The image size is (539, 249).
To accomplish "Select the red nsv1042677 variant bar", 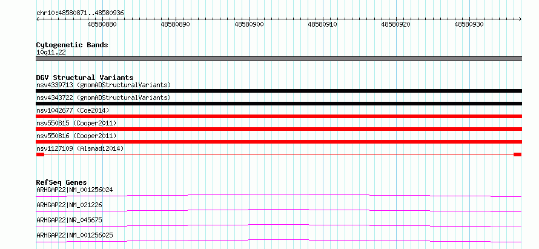I will pyautogui.click(x=279, y=116).
